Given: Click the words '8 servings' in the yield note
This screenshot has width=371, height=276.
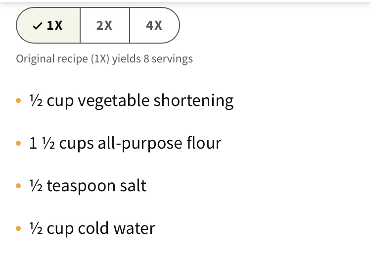Looking at the screenshot, I should pyautogui.click(x=168, y=59).
